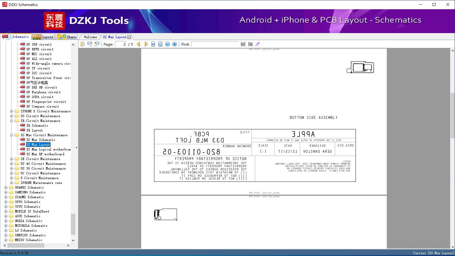The width and height of the screenshot is (455, 256).
Task: Open the Share tab
Action: [66, 37]
